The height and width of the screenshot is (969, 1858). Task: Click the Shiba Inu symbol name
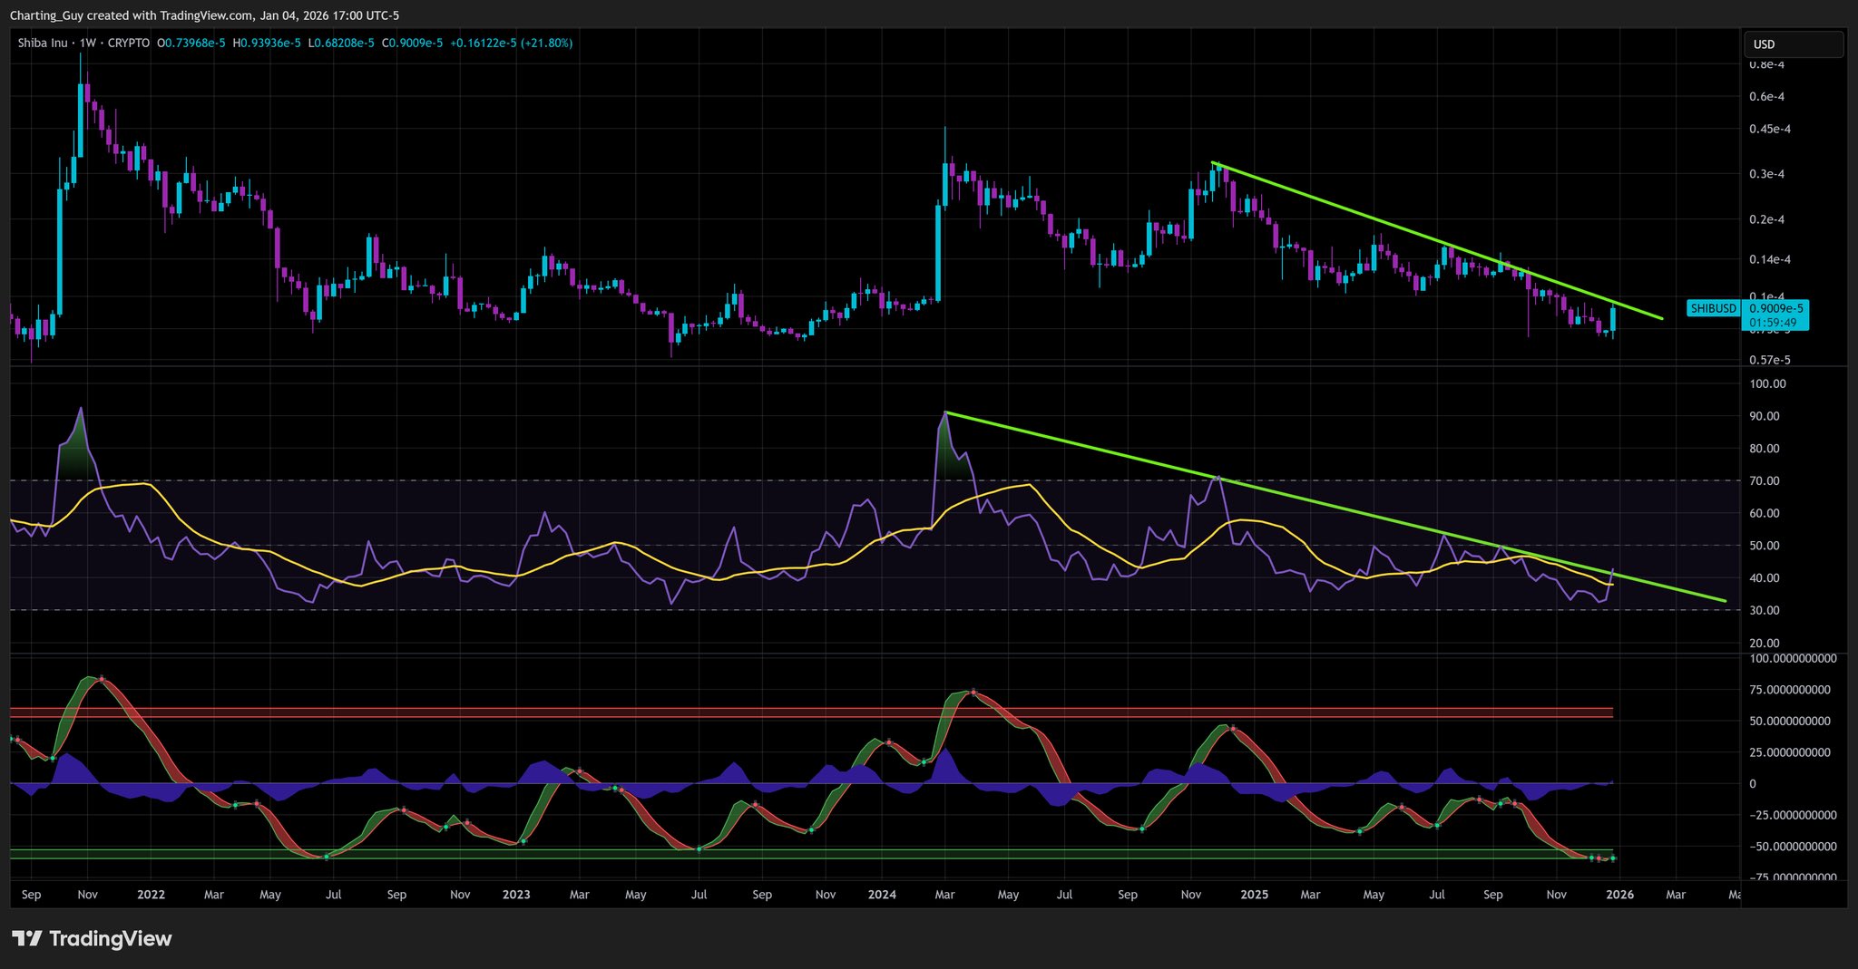click(x=42, y=43)
